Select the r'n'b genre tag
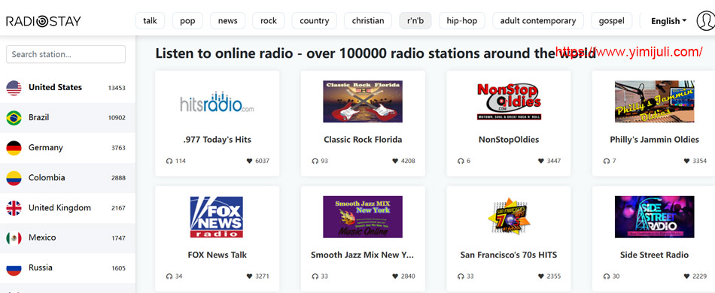 point(415,21)
